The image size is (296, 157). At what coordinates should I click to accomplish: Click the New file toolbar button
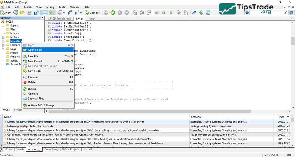[6, 13]
